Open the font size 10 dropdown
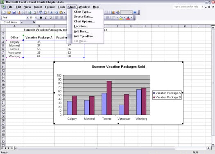The width and height of the screenshot is (215, 154). [x=36, y=18]
